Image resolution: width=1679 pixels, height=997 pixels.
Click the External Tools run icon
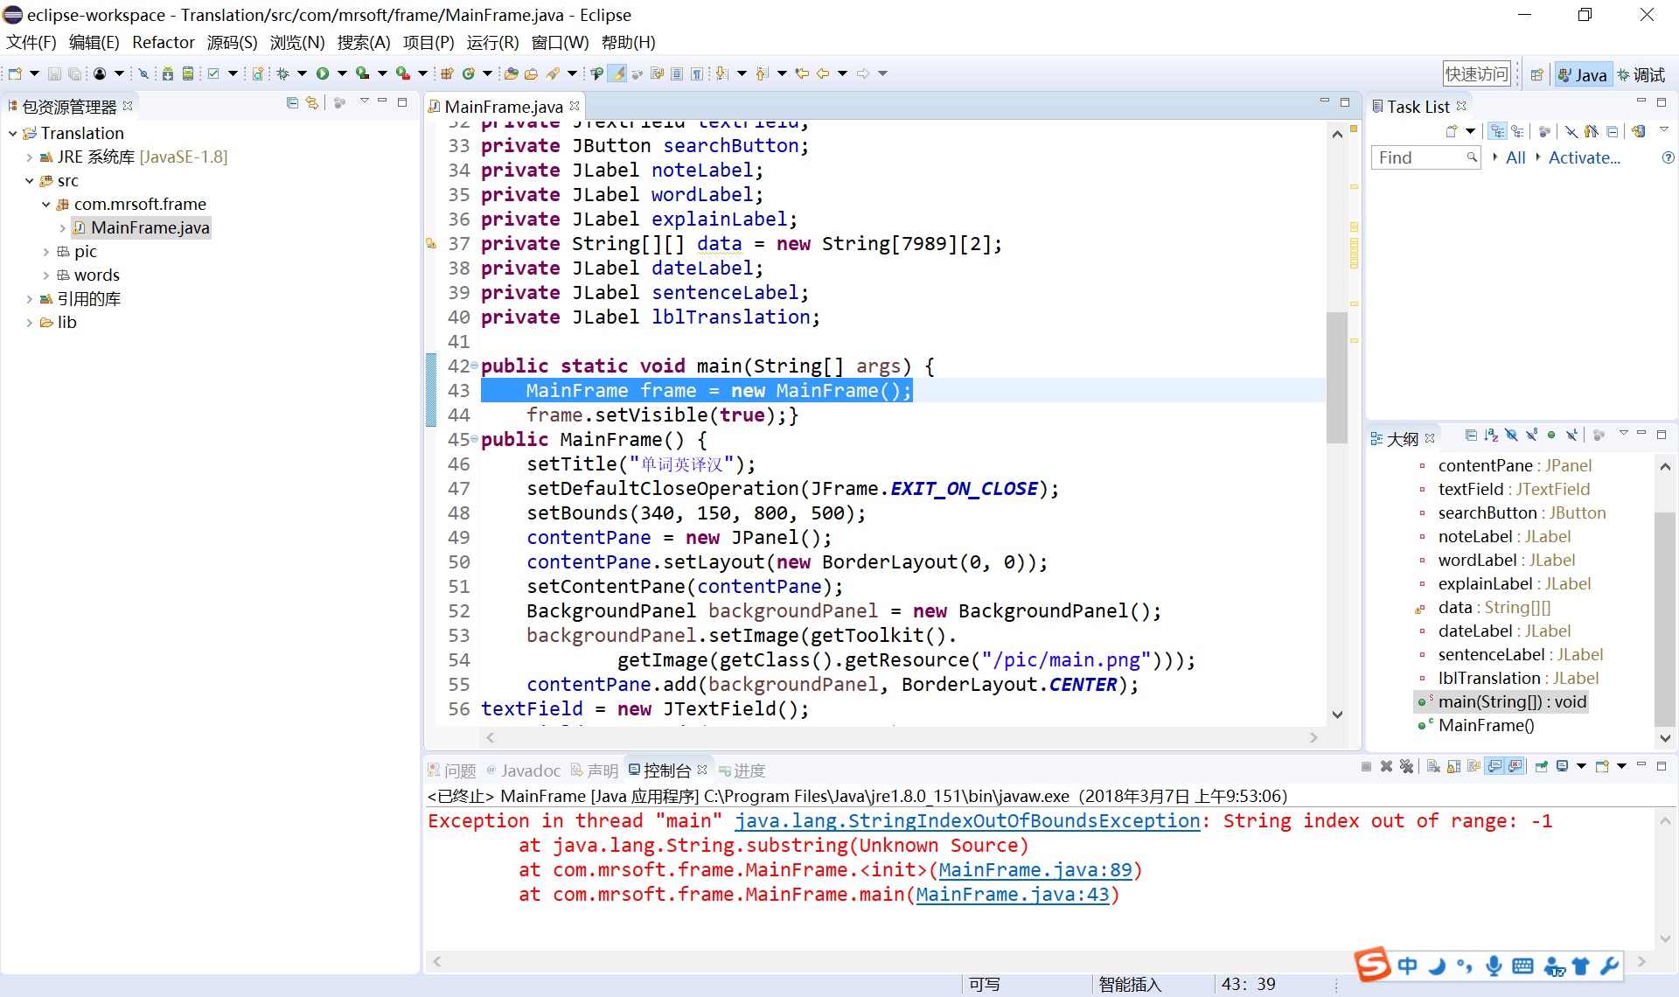tap(402, 73)
